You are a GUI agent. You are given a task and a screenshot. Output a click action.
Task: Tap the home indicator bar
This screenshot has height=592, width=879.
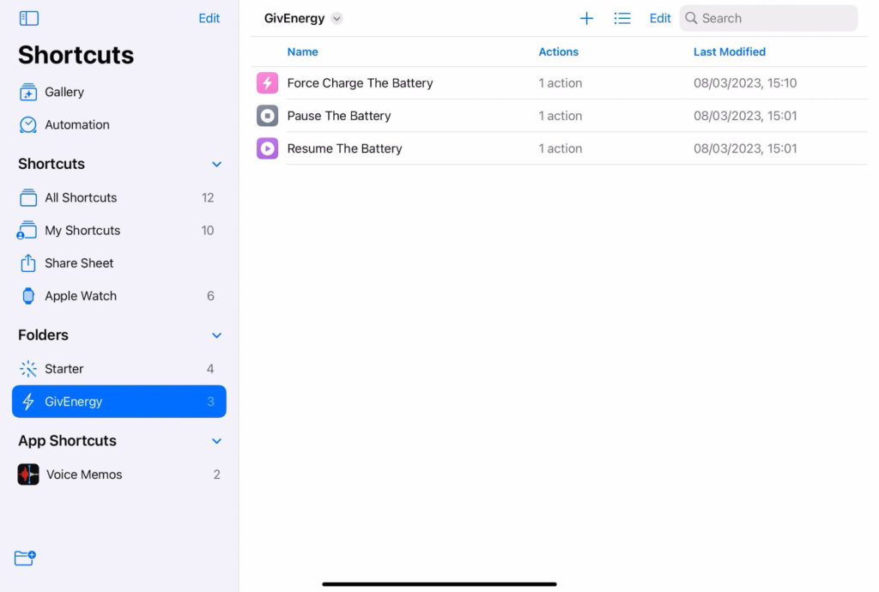click(x=439, y=584)
